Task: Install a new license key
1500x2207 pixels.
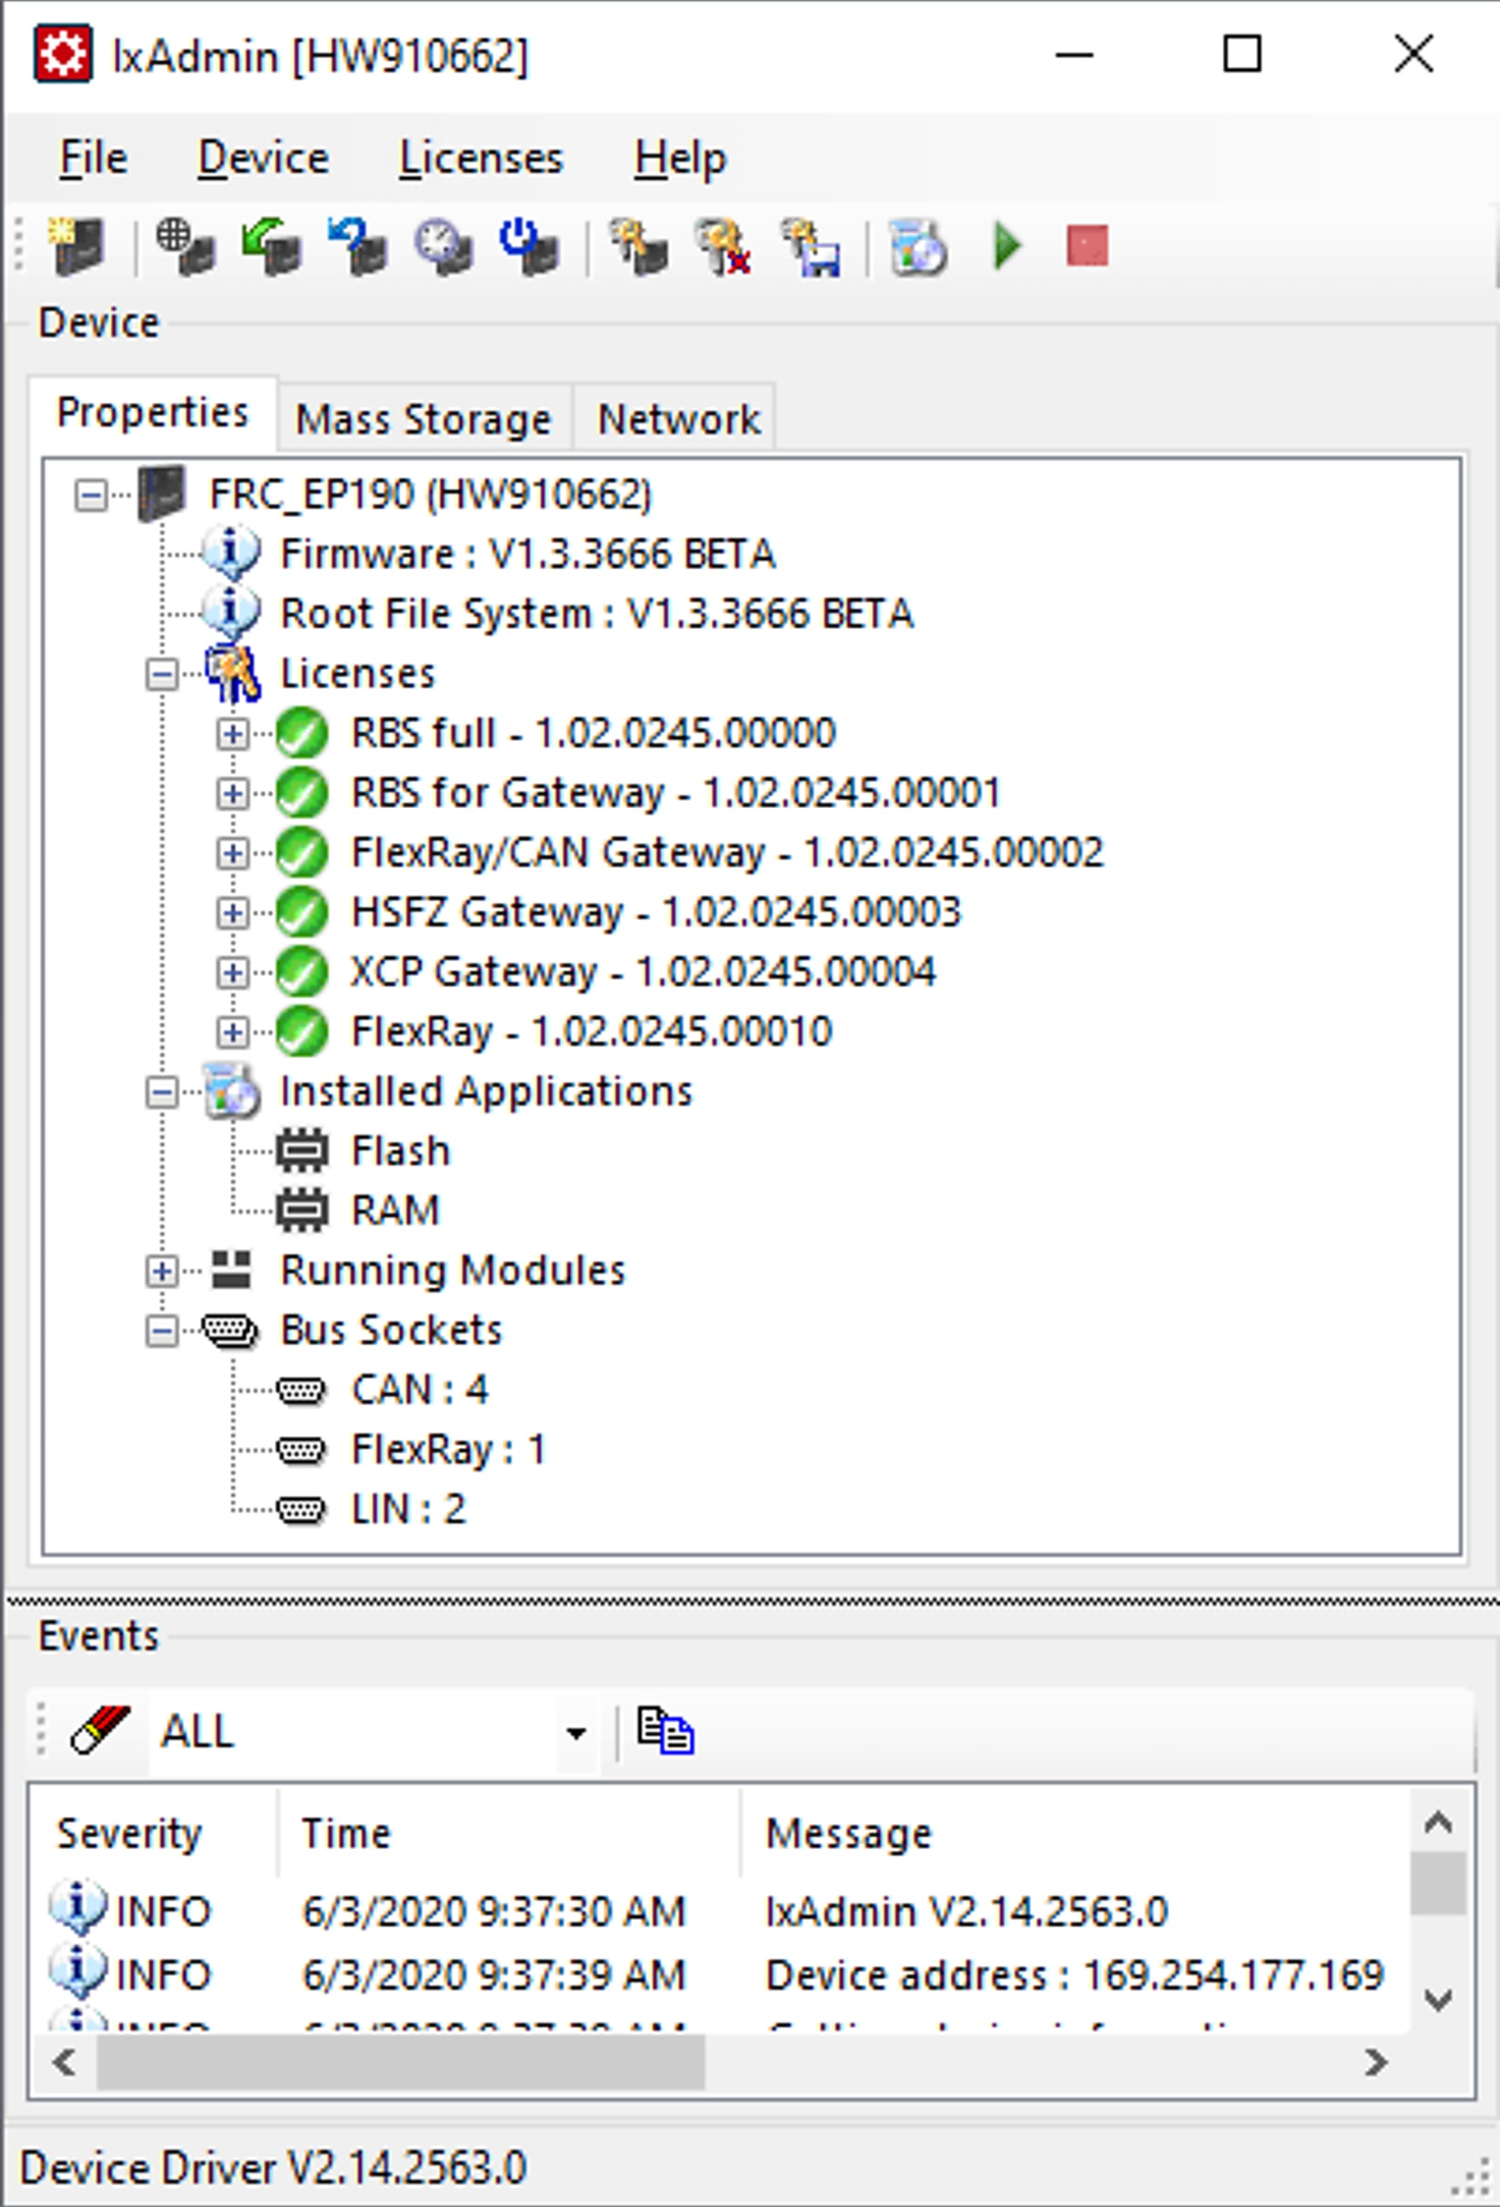Action: pos(636,247)
